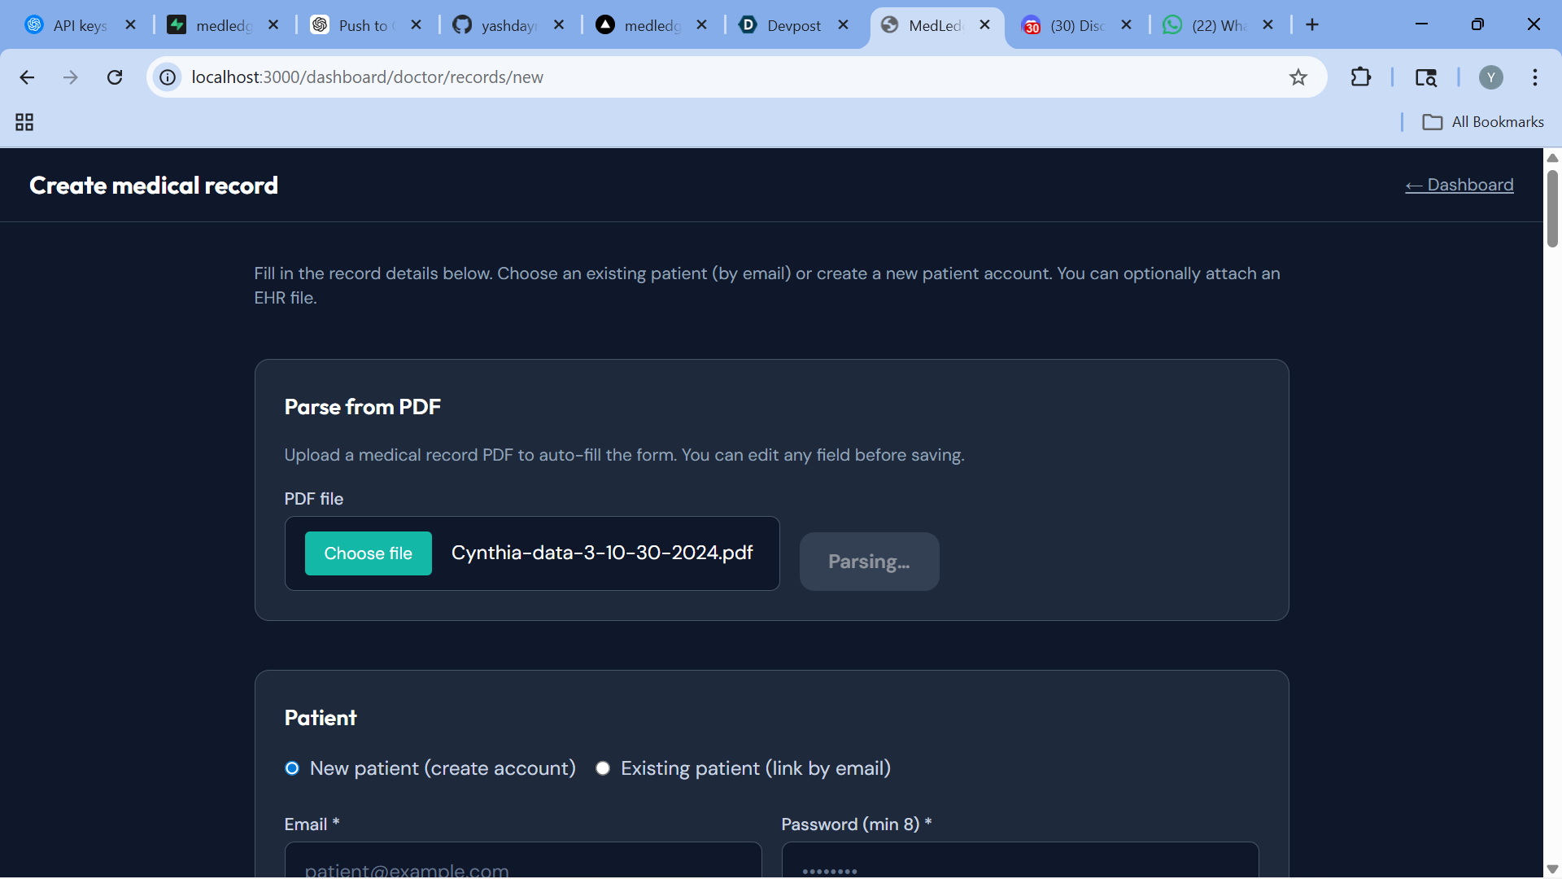Switch to the Devpost tab

pos(793,25)
